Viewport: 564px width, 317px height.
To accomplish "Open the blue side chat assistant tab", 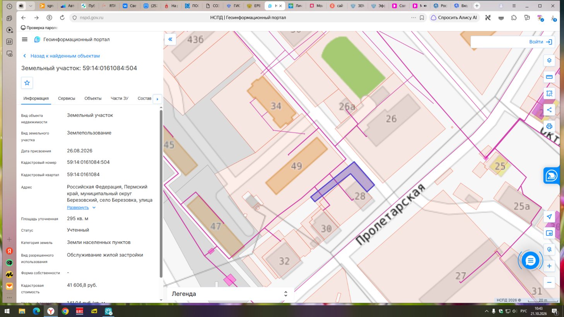I will (551, 176).
